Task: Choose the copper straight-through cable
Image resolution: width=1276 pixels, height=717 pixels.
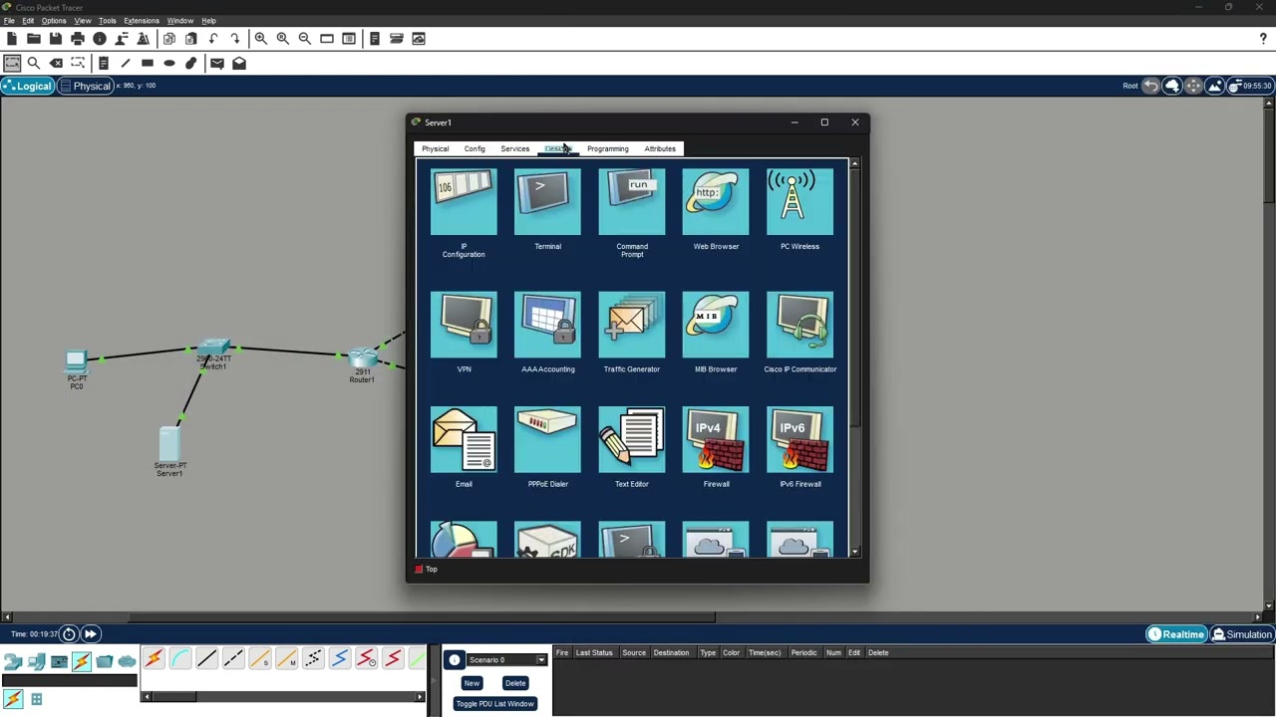Action: [x=206, y=658]
